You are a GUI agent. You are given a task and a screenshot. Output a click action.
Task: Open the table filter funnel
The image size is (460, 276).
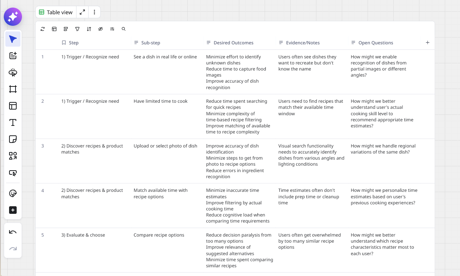pyautogui.click(x=77, y=29)
